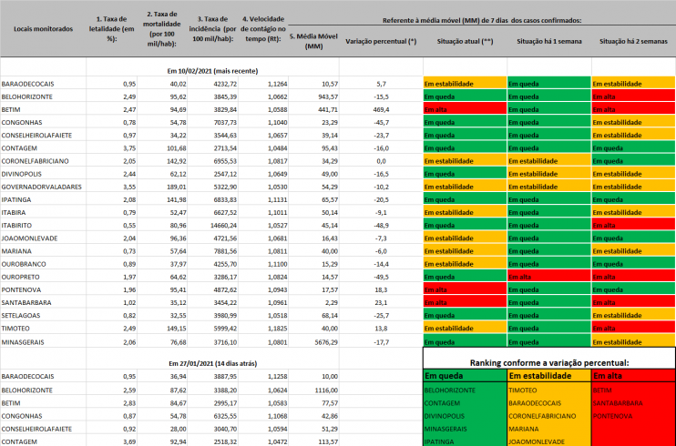Select the 'Situação atual (**)' header
Screen dimensions: 676x446
point(465,41)
